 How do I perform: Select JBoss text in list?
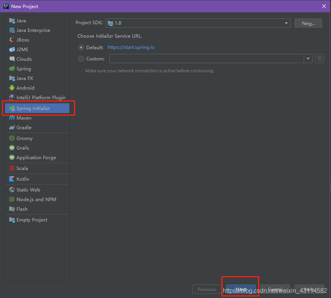click(x=23, y=40)
